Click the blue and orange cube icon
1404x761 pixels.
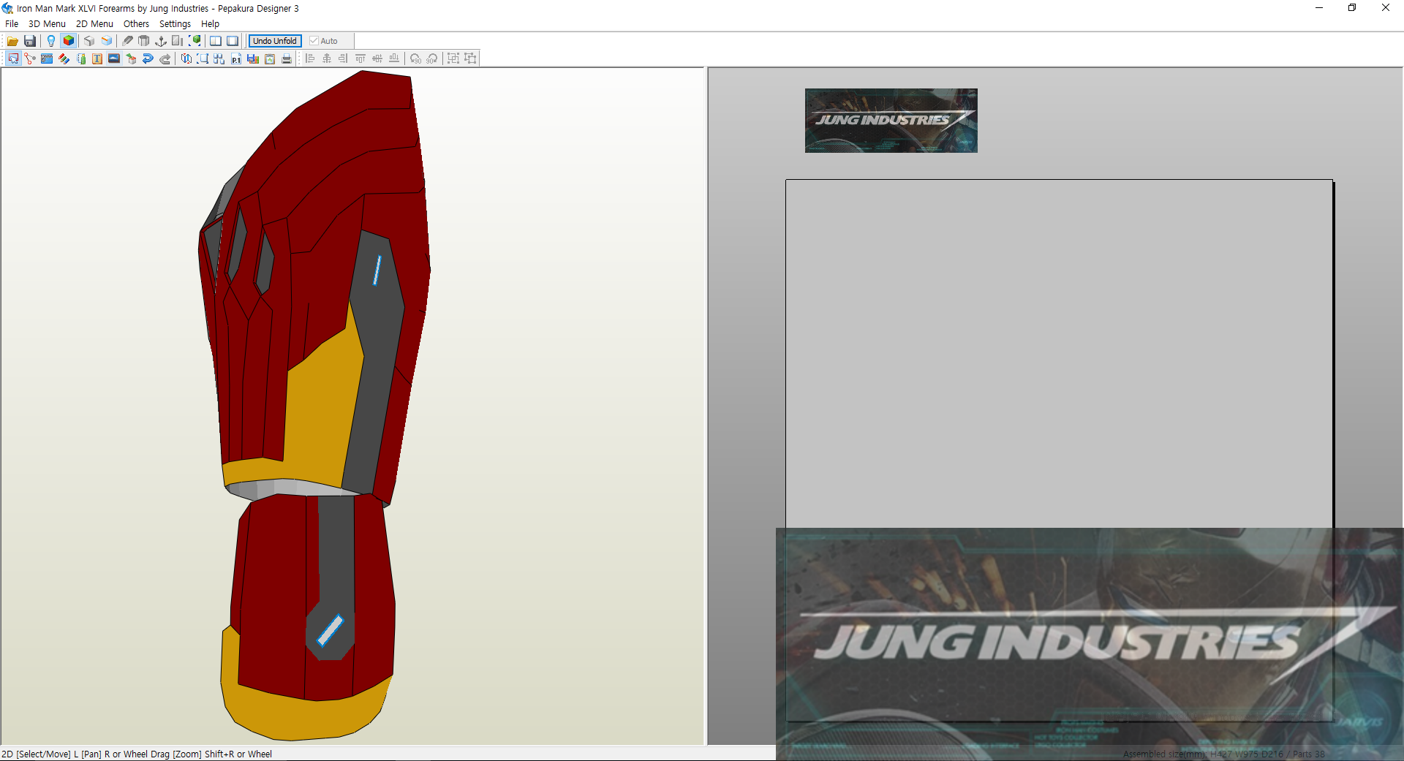pyautogui.click(x=107, y=41)
